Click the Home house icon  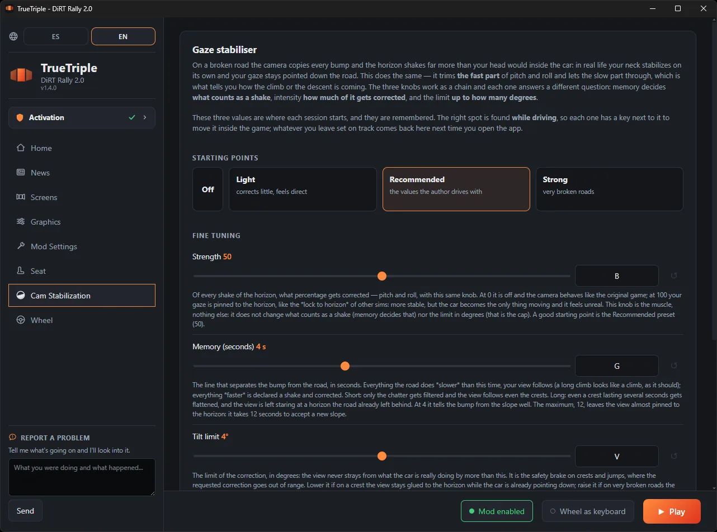pos(21,148)
